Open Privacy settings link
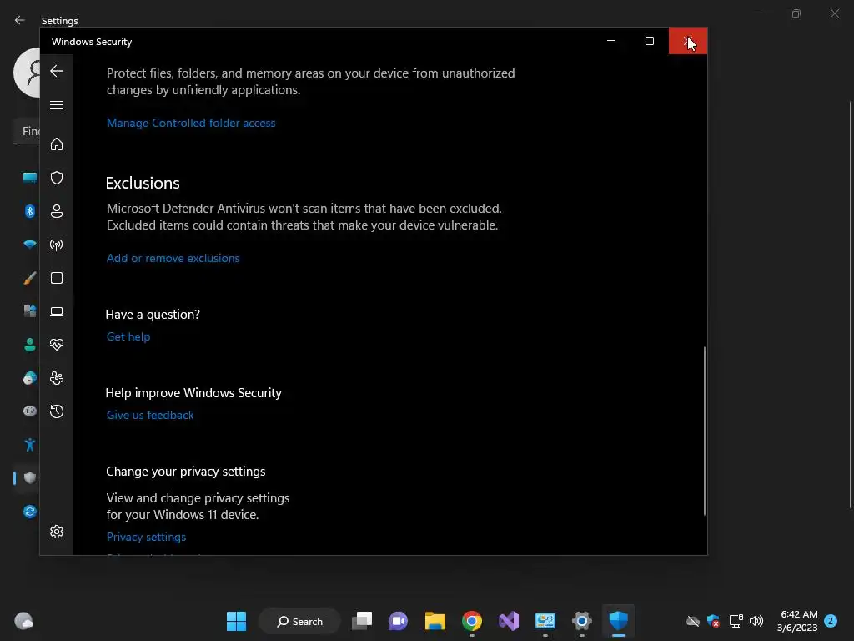This screenshot has width=854, height=641. 147,537
